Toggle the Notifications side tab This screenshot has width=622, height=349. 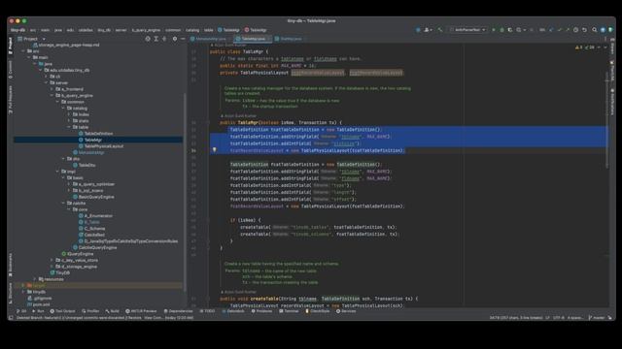612,102
